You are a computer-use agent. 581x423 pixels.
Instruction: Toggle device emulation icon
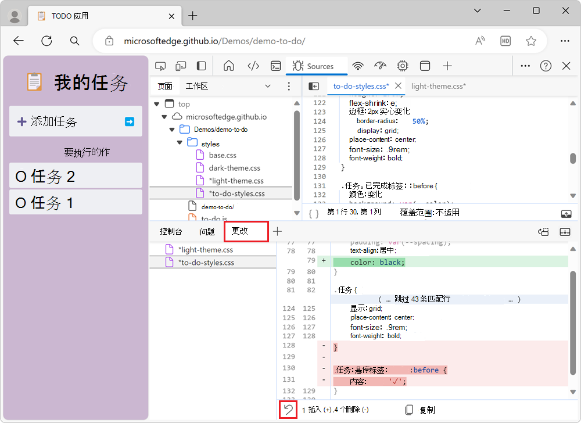click(x=181, y=66)
